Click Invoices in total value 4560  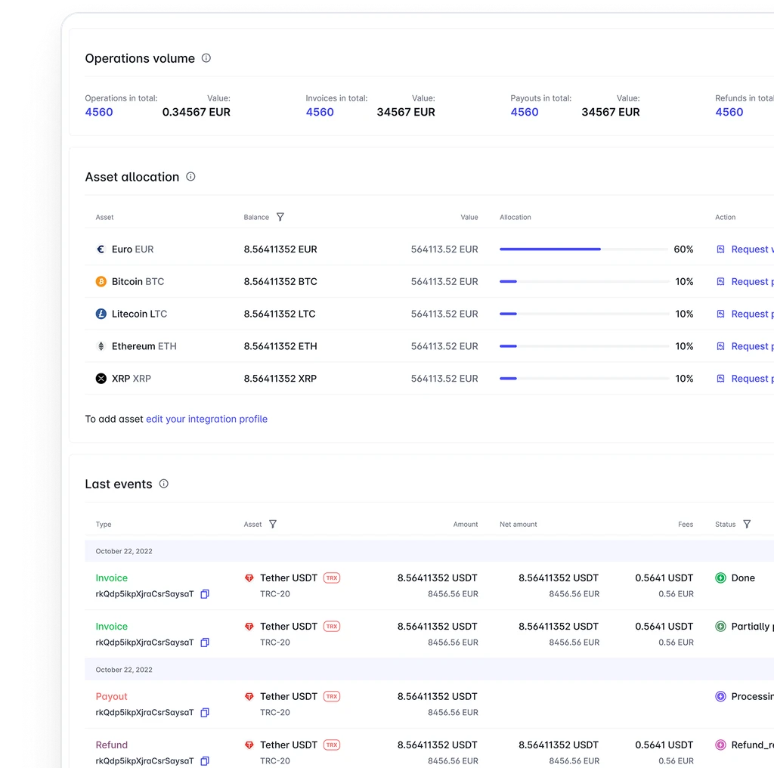click(320, 112)
